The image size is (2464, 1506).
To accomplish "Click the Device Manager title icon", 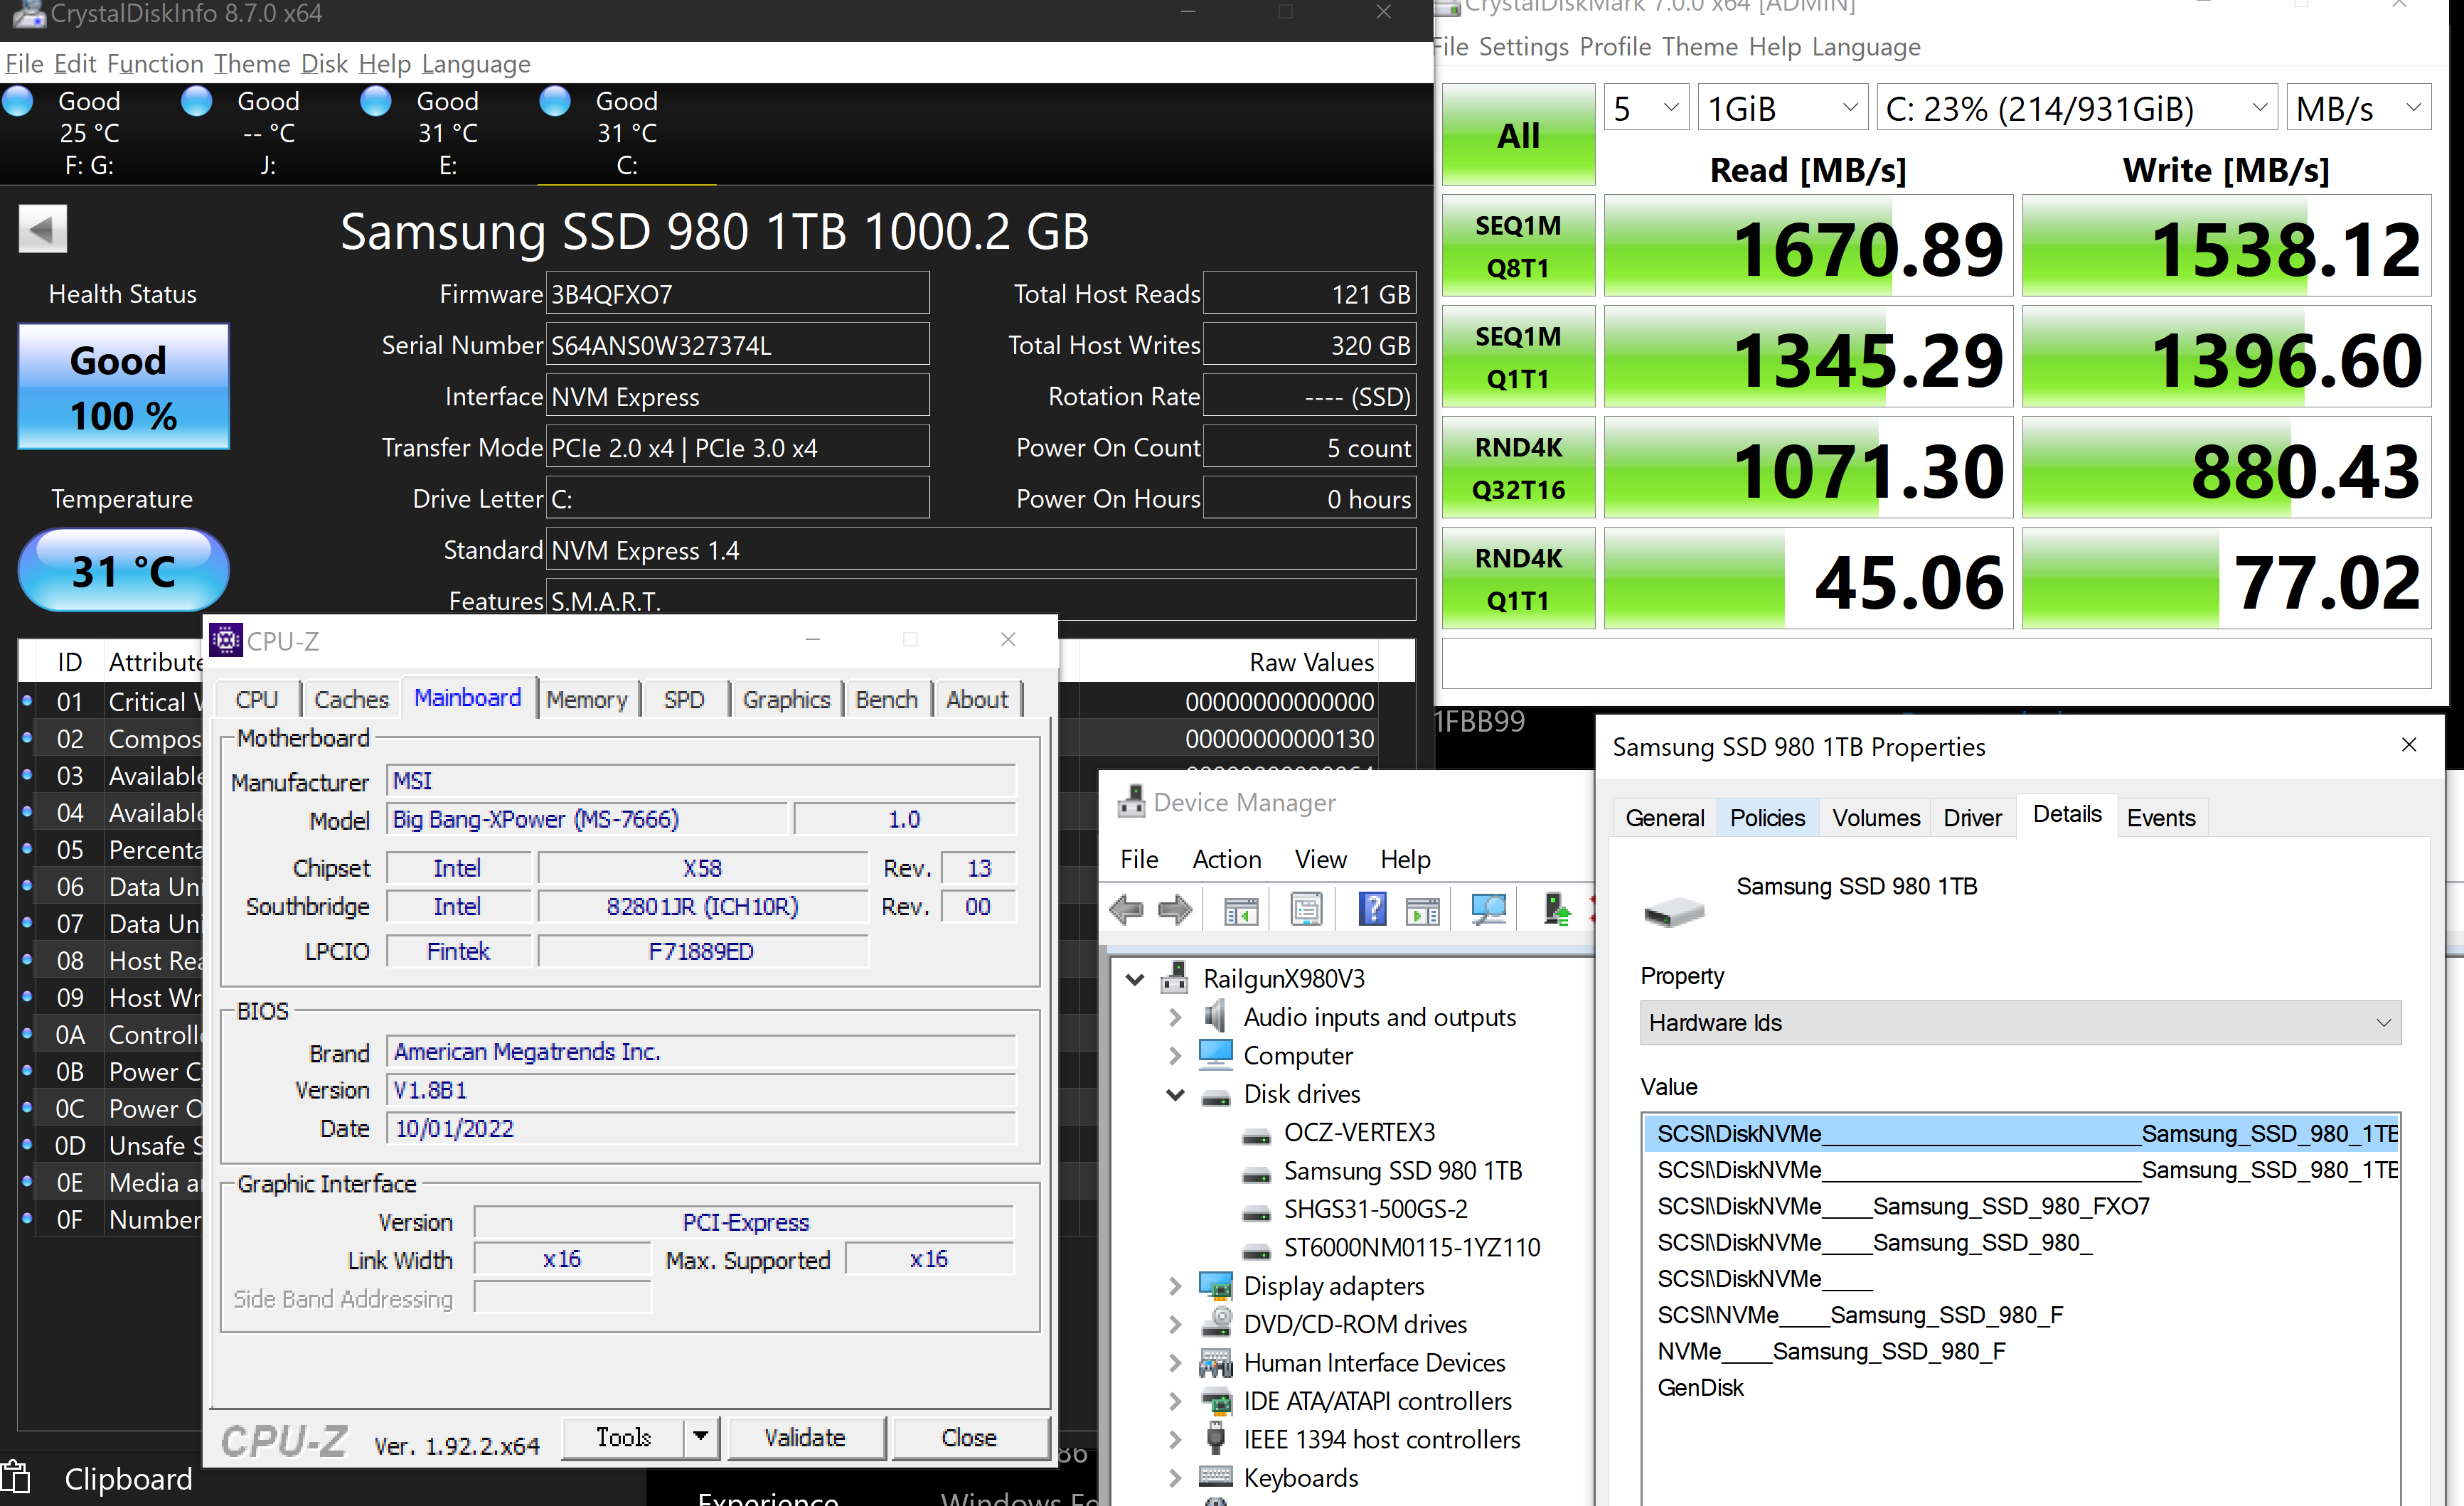I will 1131,801.
